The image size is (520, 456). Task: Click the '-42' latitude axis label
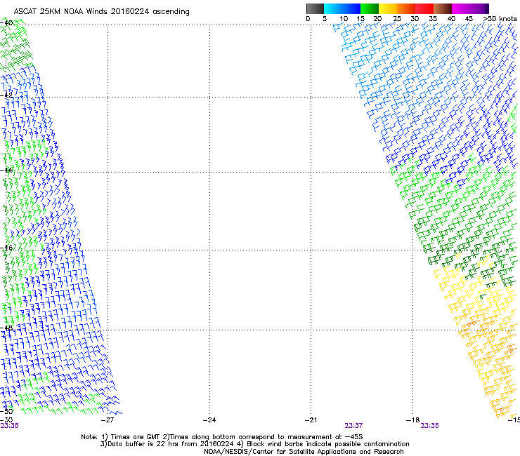click(x=6, y=95)
